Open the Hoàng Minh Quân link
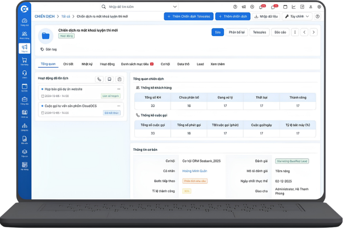Screen dimensions: 344x229 194,170
